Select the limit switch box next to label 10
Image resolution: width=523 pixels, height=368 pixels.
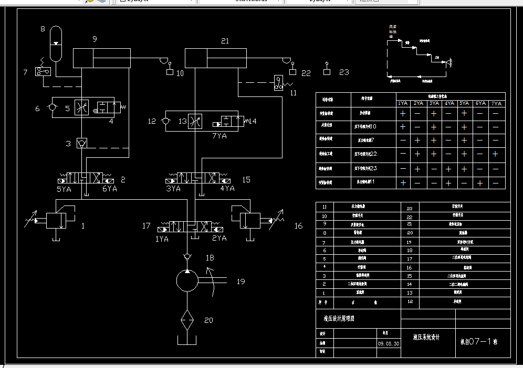pos(170,72)
